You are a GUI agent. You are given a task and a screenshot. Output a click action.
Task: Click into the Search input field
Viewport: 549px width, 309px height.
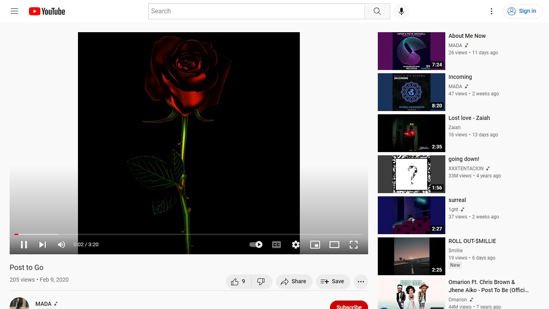pyautogui.click(x=256, y=11)
